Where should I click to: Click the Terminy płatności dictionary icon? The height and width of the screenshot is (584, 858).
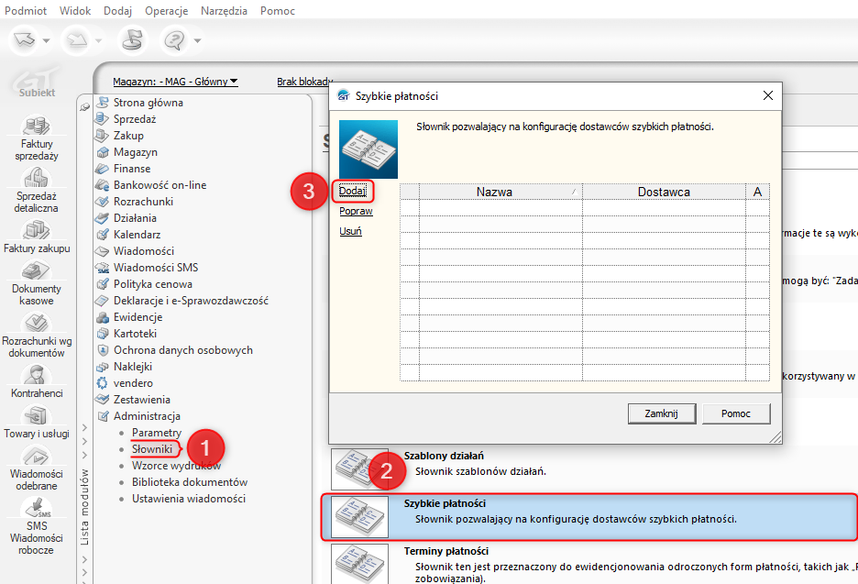pyautogui.click(x=359, y=564)
